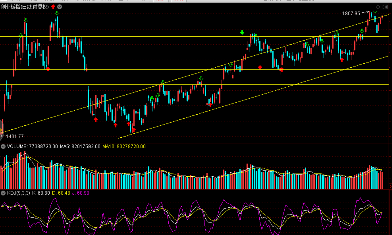Screen dimensions: 392x235
Task: Click the solid green down arrow marker
Action: click(242, 33)
